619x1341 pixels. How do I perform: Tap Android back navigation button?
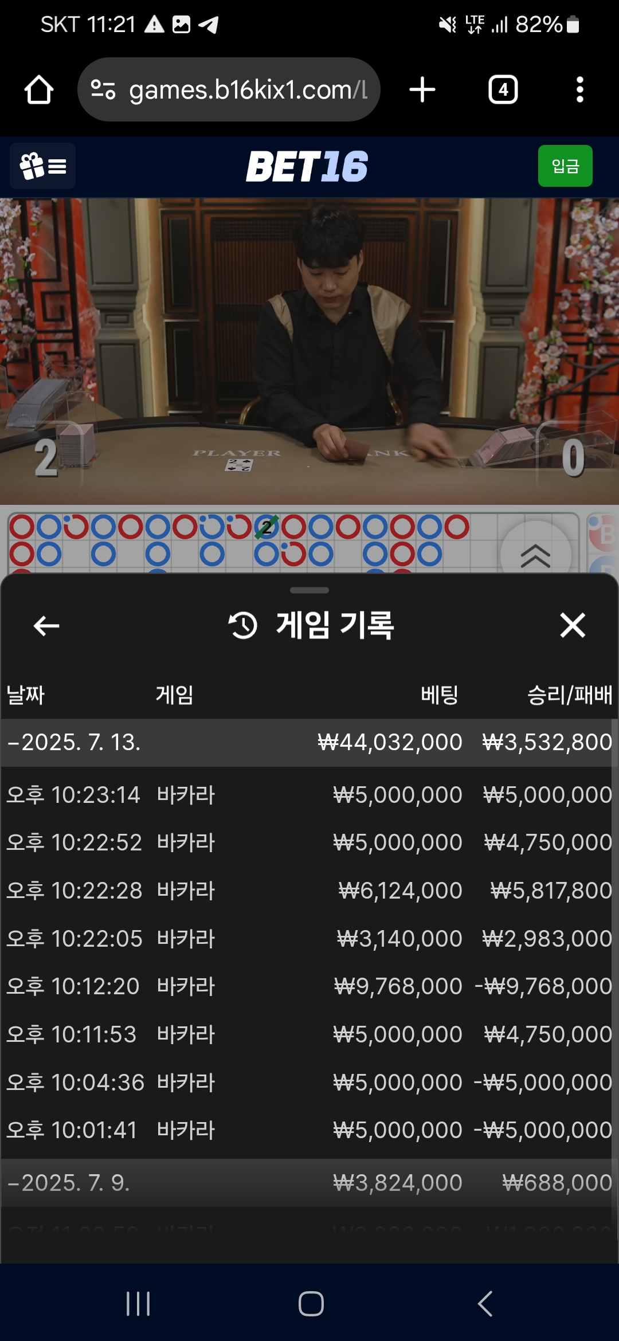(x=485, y=1304)
